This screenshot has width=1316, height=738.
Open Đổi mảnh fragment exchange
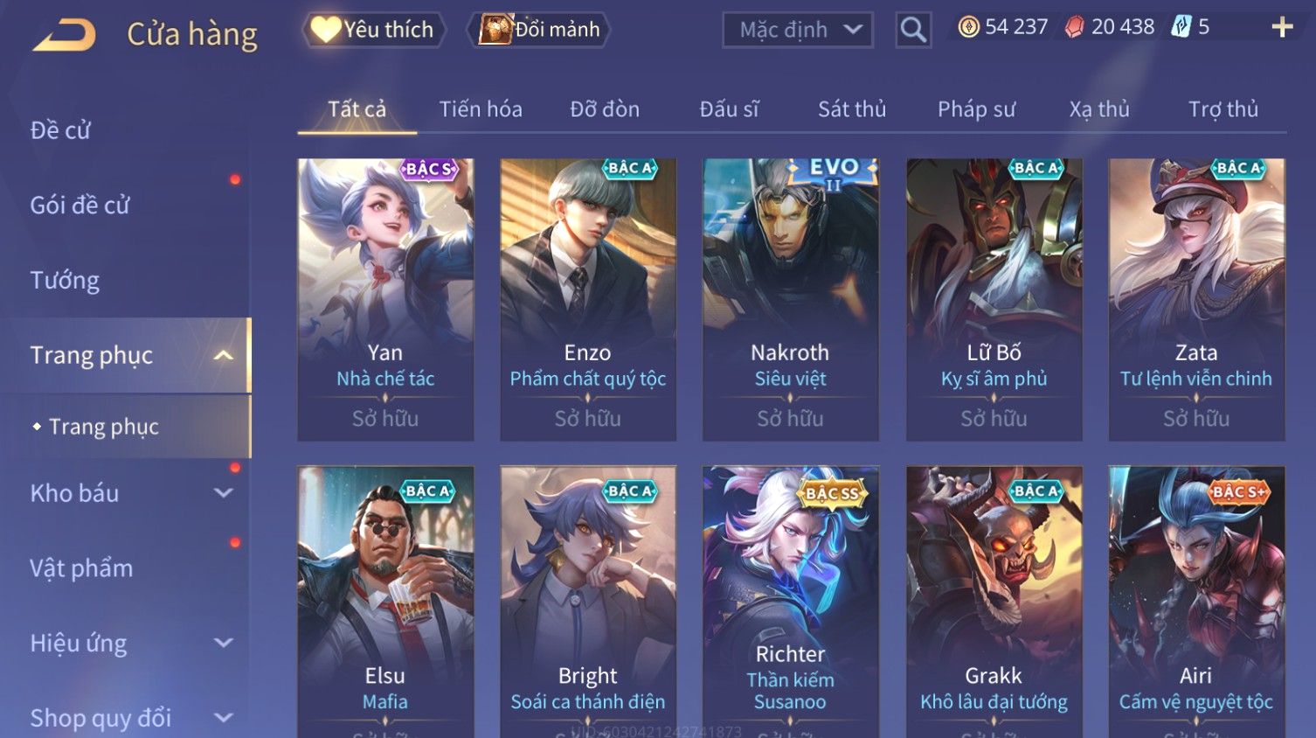(x=539, y=30)
